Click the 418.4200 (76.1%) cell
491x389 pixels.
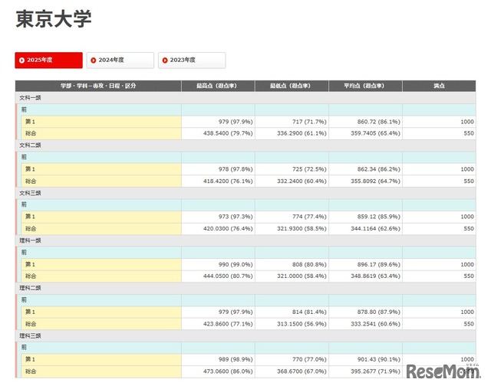[218, 181]
